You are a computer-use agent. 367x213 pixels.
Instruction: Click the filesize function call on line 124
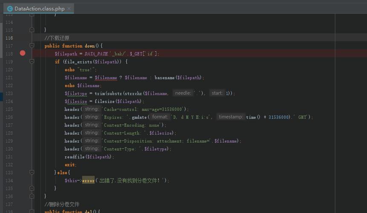(104, 101)
